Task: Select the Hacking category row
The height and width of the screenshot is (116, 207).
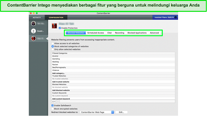Action: (x=113, y=62)
